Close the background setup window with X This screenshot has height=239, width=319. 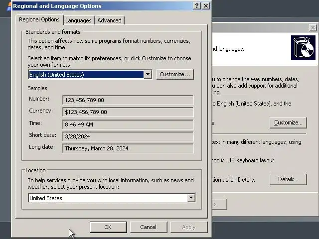click(313, 28)
